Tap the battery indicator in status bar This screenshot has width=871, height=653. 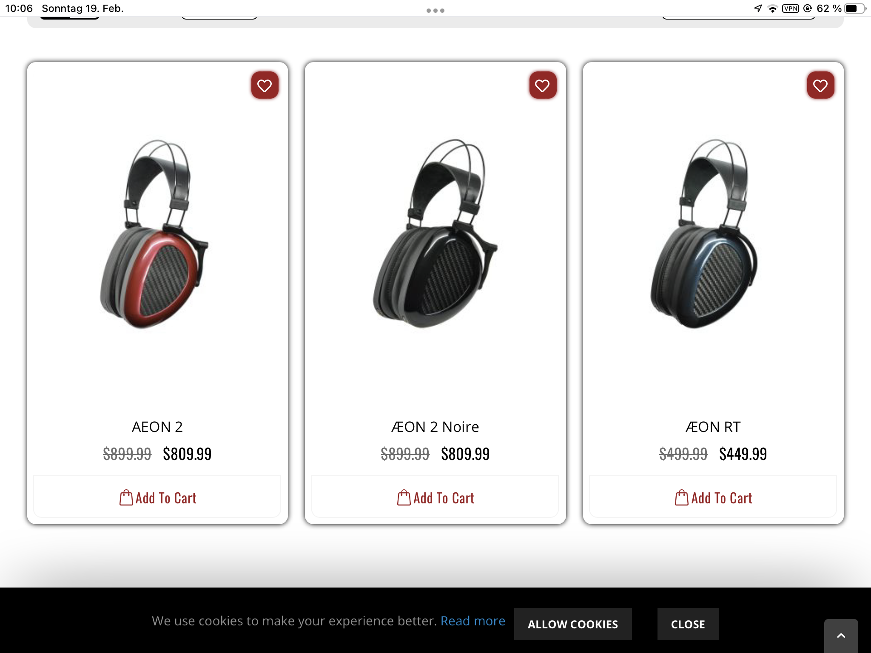855,9
